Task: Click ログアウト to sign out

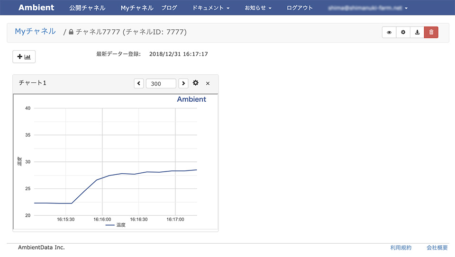Action: click(300, 8)
